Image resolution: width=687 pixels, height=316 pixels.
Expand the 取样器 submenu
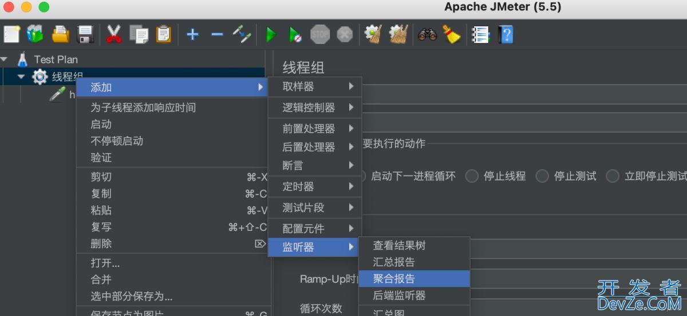pos(315,86)
